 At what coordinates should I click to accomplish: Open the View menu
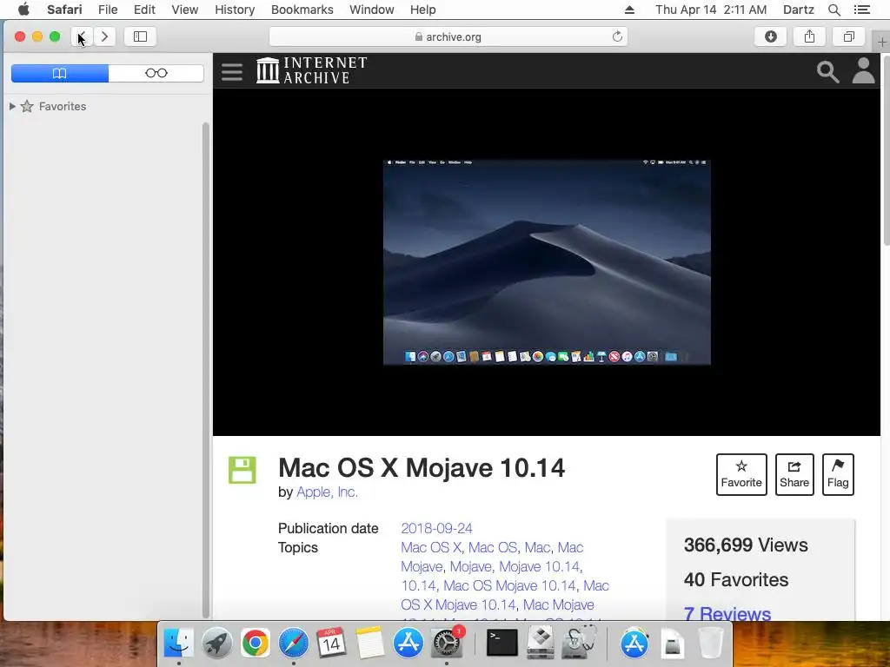coord(185,10)
